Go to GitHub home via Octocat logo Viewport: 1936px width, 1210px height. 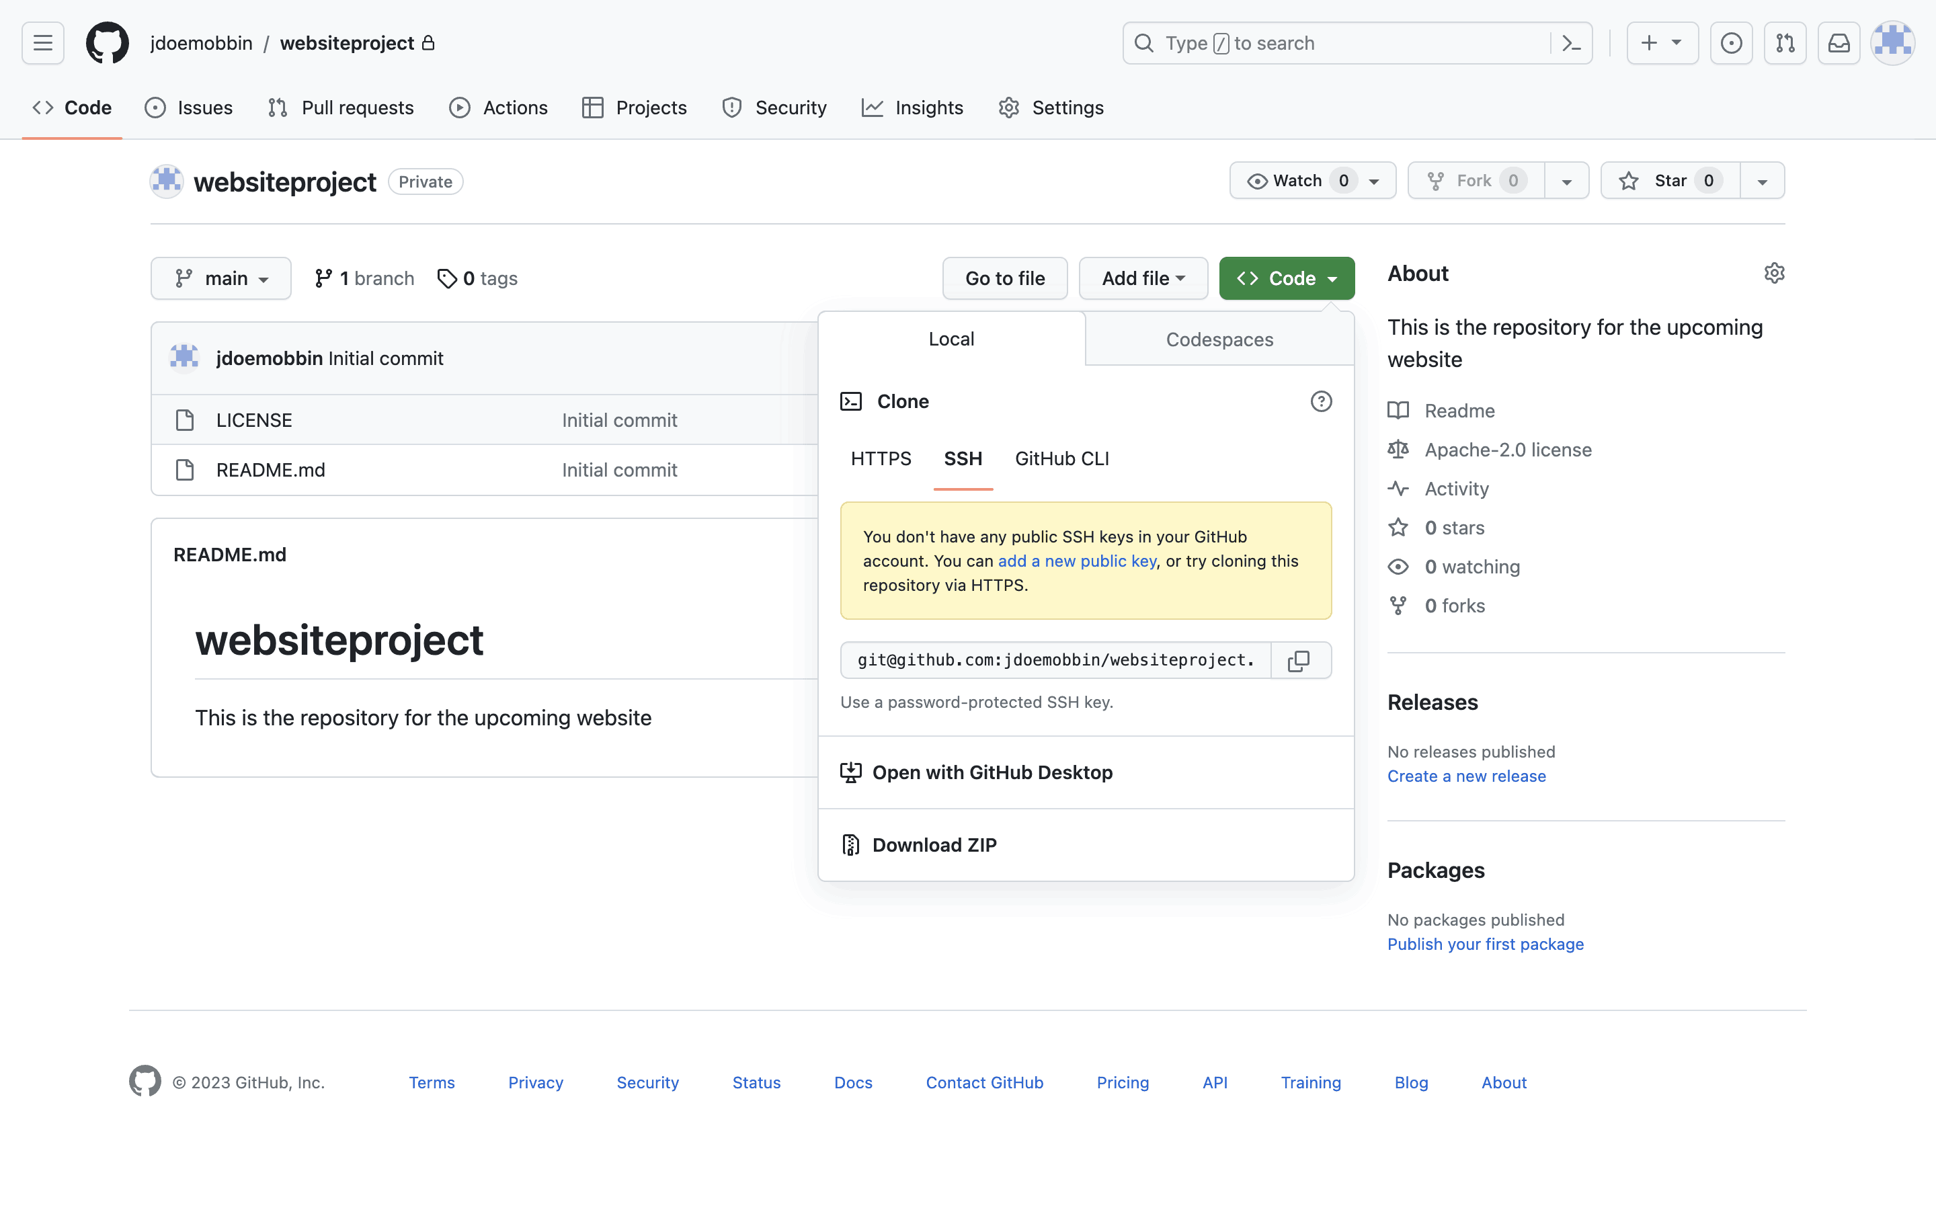coord(107,43)
